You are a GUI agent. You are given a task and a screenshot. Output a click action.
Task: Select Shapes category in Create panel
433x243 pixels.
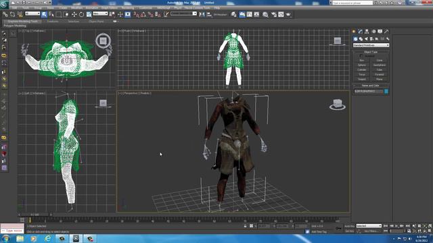(x=361, y=39)
